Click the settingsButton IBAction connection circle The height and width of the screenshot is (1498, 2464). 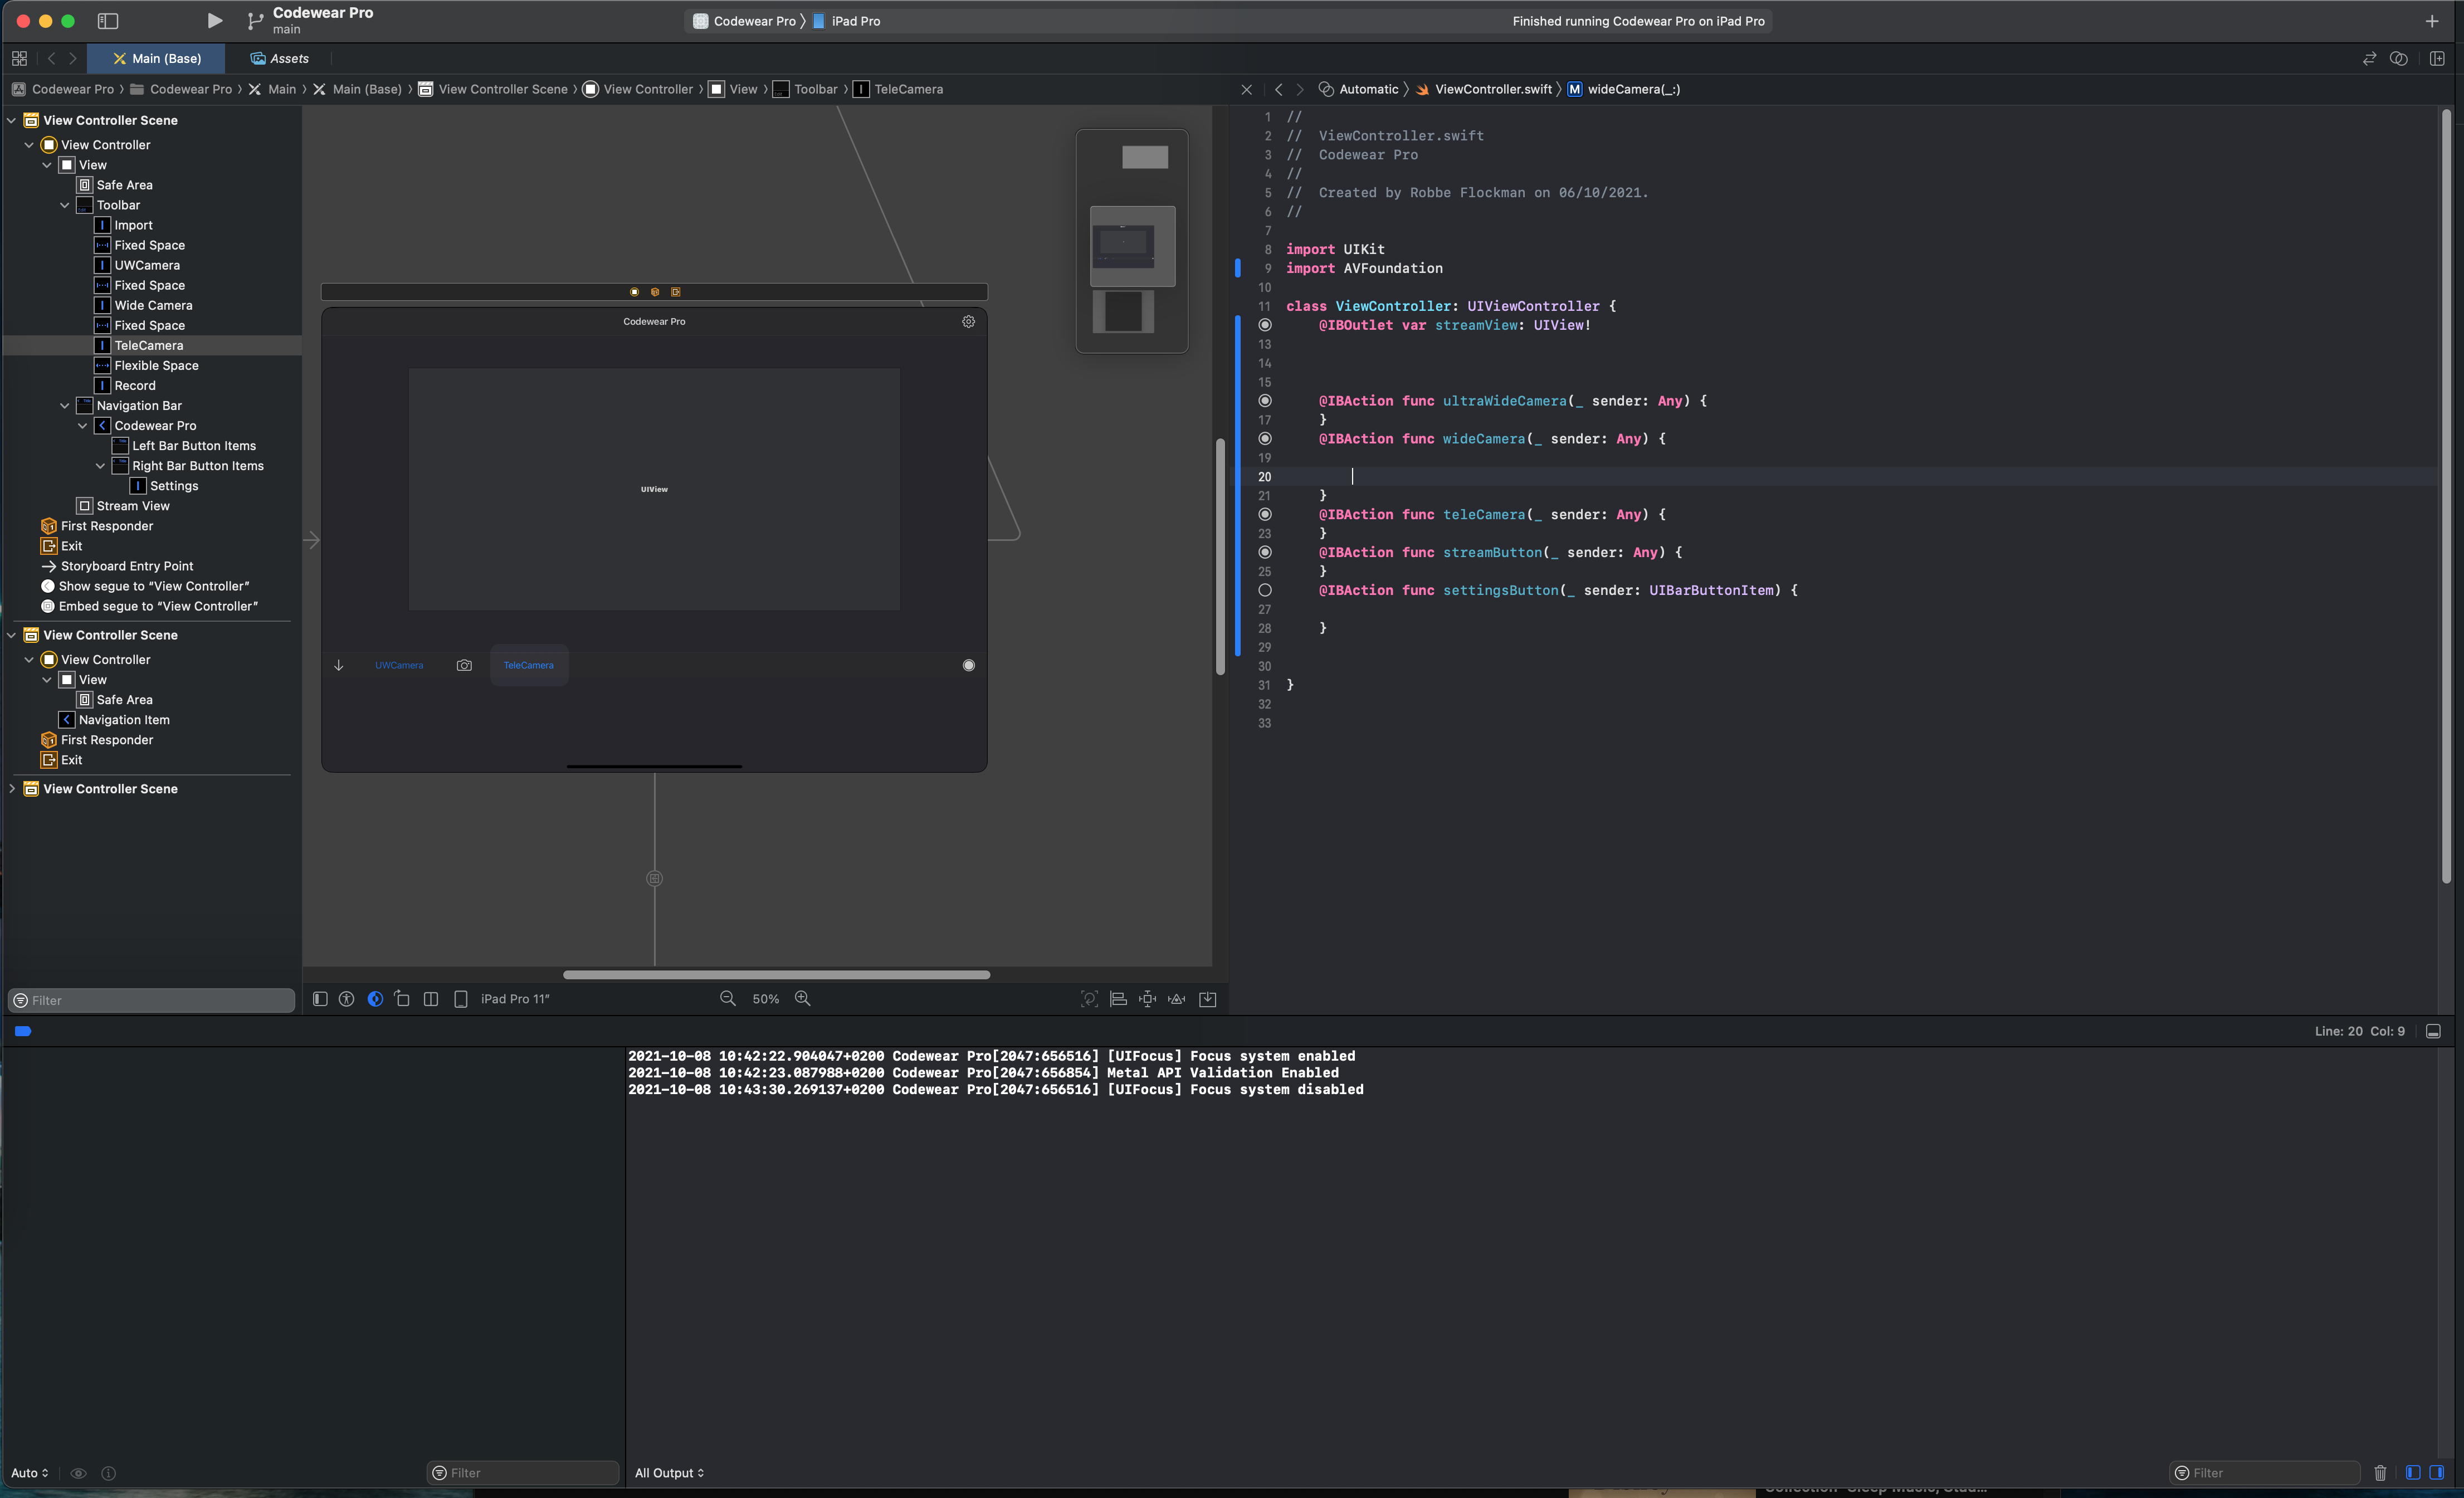1264,590
